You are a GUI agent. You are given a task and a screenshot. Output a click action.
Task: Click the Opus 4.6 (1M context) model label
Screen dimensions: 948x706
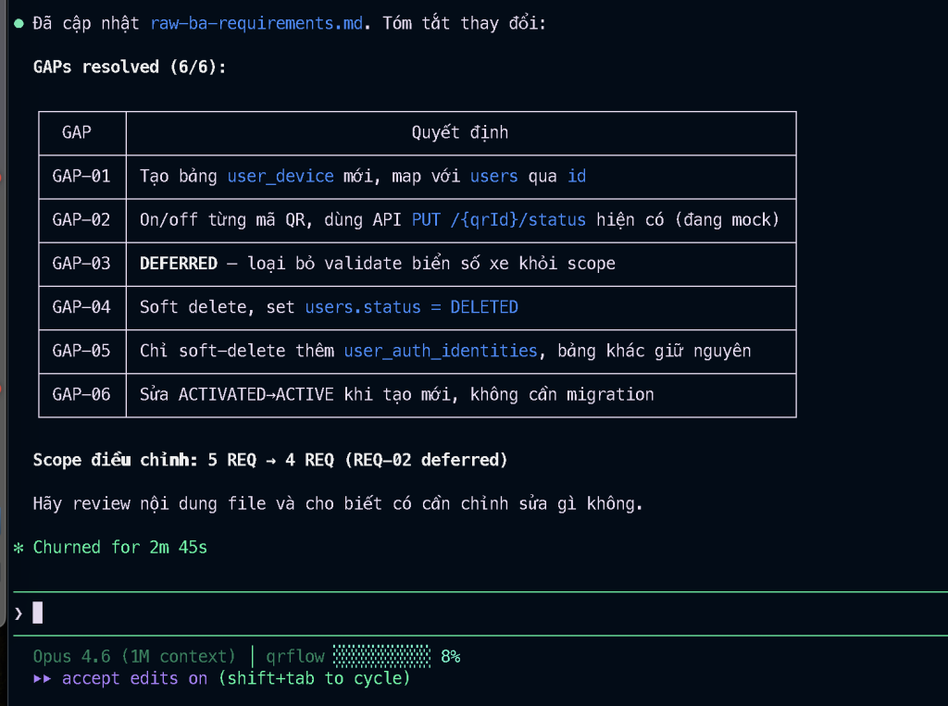pos(134,657)
